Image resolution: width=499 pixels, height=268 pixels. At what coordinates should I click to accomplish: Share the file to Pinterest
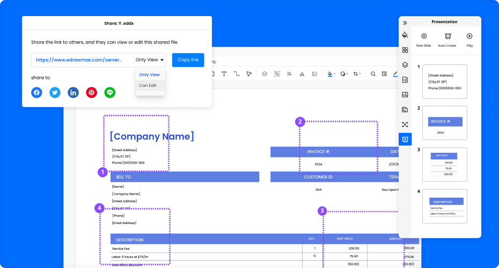point(91,93)
